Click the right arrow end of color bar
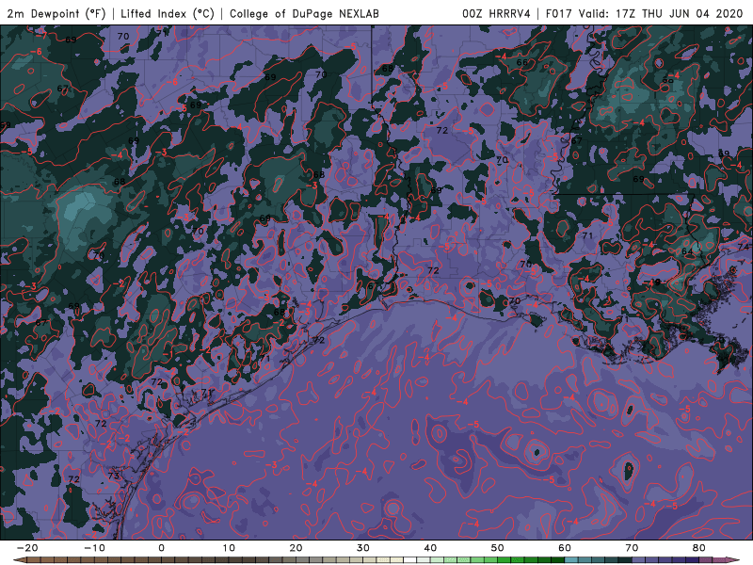Viewport: 753px width, 565px height. (x=735, y=560)
